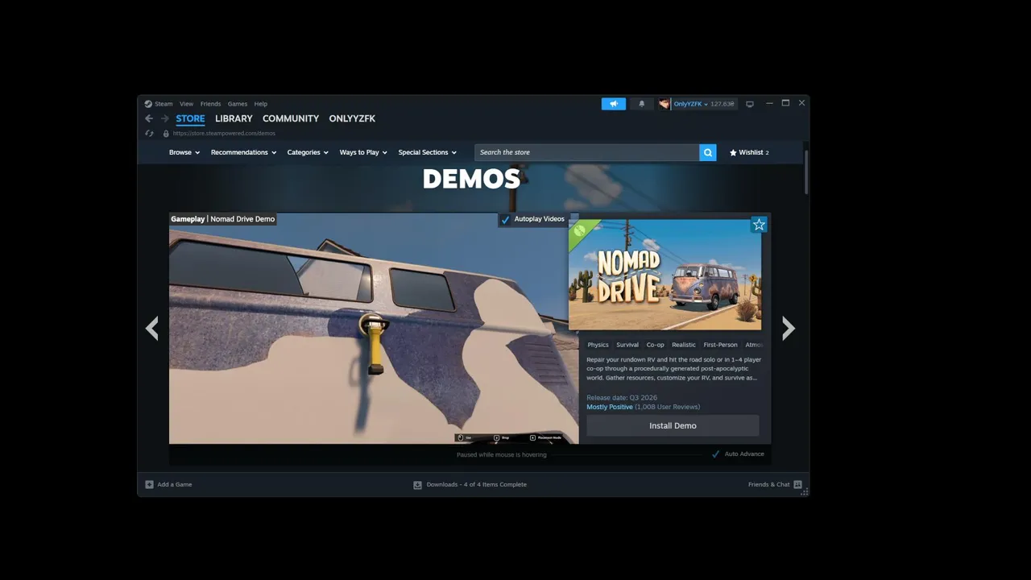Show next demo with right carousel arrow
The height and width of the screenshot is (580, 1031).
[789, 328]
